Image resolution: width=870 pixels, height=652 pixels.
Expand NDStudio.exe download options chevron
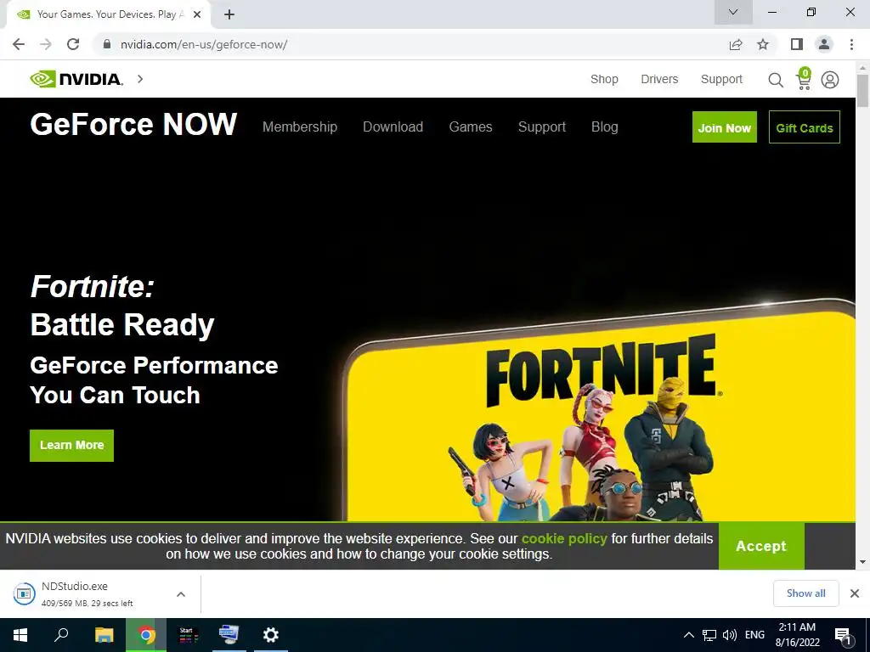181,593
